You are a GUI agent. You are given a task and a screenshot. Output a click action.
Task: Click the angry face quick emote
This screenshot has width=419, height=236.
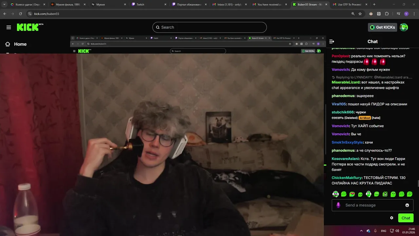[x=385, y=194]
